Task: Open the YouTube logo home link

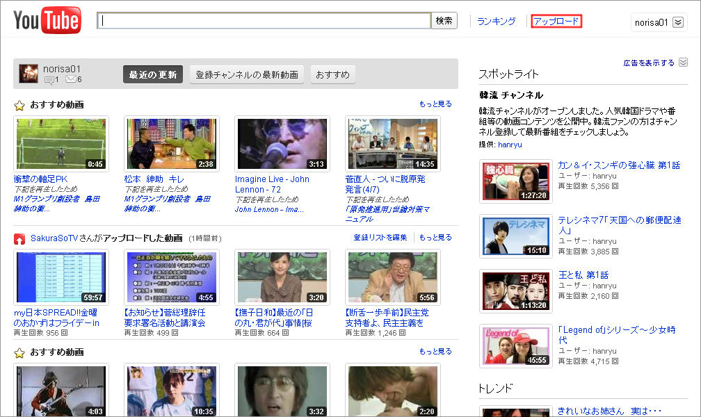Action: [x=47, y=20]
